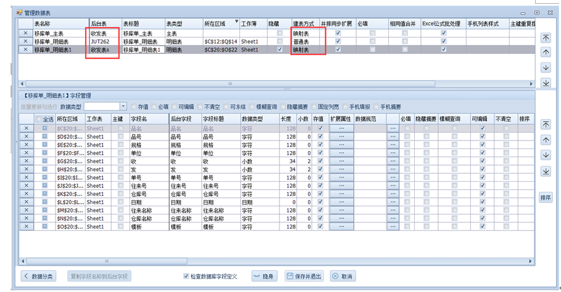The image size is (561, 292).
Task: Click move-to-bottom arrow beside field list
Action: pyautogui.click(x=546, y=171)
